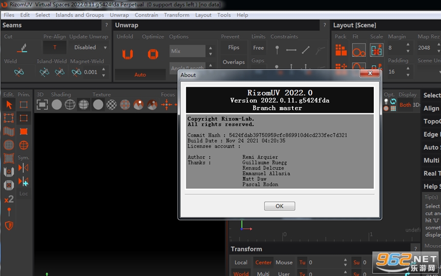
Task: Enable the Center transform pivot mode
Action: [x=263, y=262]
